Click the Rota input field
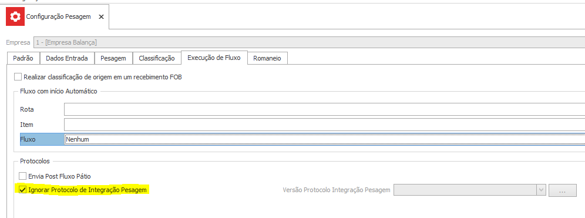585x218 pixels. (325, 109)
